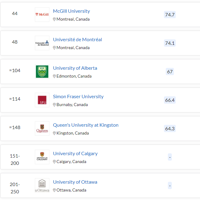
Task: Click the location pin next to Burnaby, Canada
Action: pyautogui.click(x=54, y=105)
